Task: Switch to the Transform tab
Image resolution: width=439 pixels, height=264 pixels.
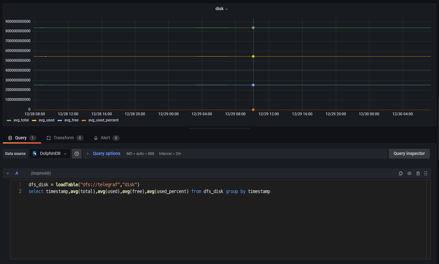Action: [x=63, y=138]
